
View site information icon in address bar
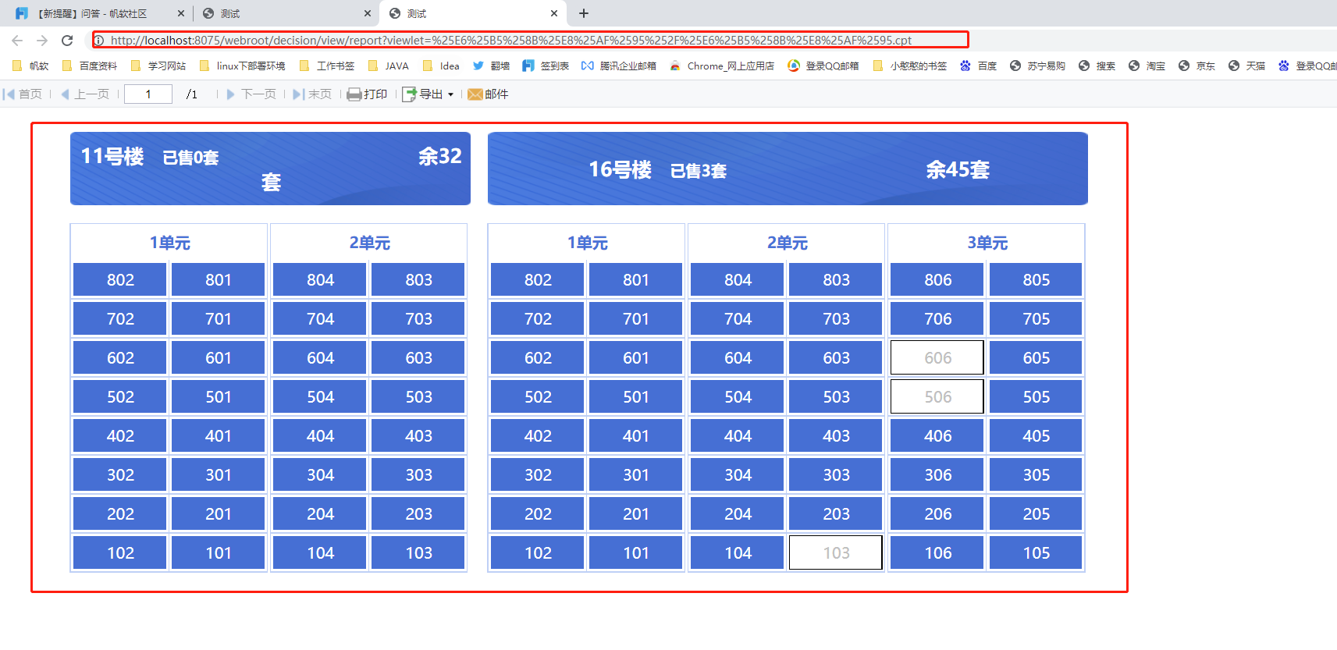tap(100, 41)
